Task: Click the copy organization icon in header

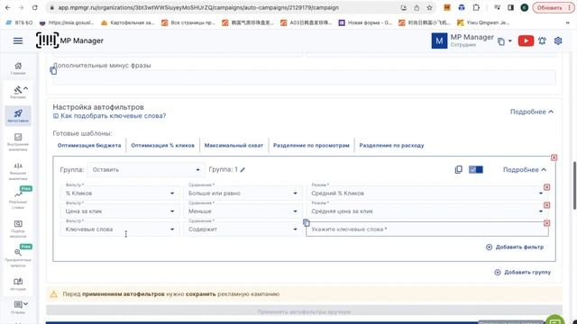Action: tap(501, 41)
